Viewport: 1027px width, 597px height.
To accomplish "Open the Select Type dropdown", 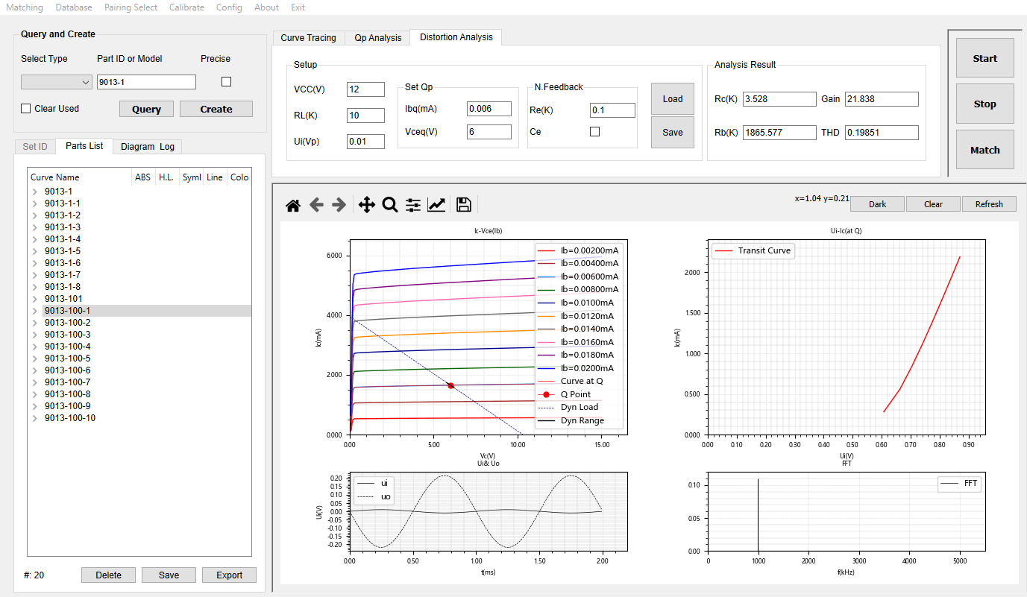I will (x=56, y=82).
